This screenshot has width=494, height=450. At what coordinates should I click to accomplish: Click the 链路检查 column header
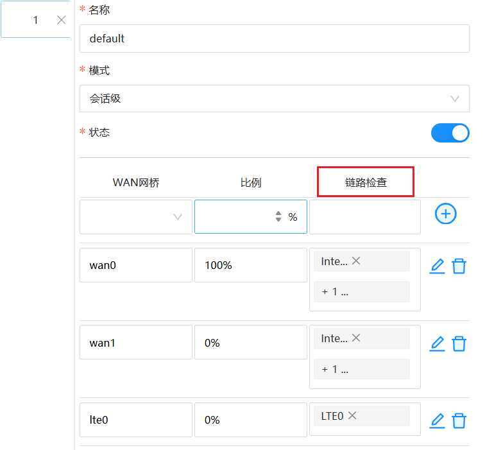click(x=365, y=182)
